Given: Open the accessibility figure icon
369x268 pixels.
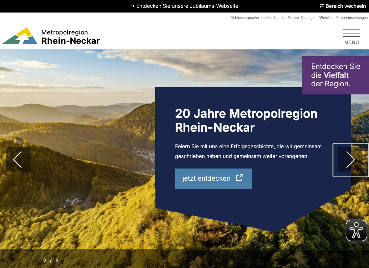Looking at the screenshot, I should 356,230.
